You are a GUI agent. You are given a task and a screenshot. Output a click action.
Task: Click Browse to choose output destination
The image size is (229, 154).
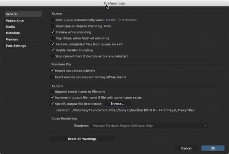[x=118, y=104]
